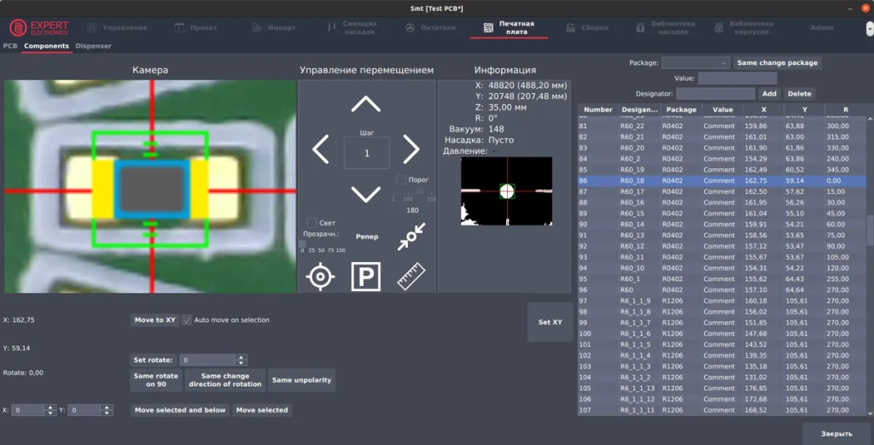Click the Move to XY button
The image size is (874, 445).
coord(154,320)
